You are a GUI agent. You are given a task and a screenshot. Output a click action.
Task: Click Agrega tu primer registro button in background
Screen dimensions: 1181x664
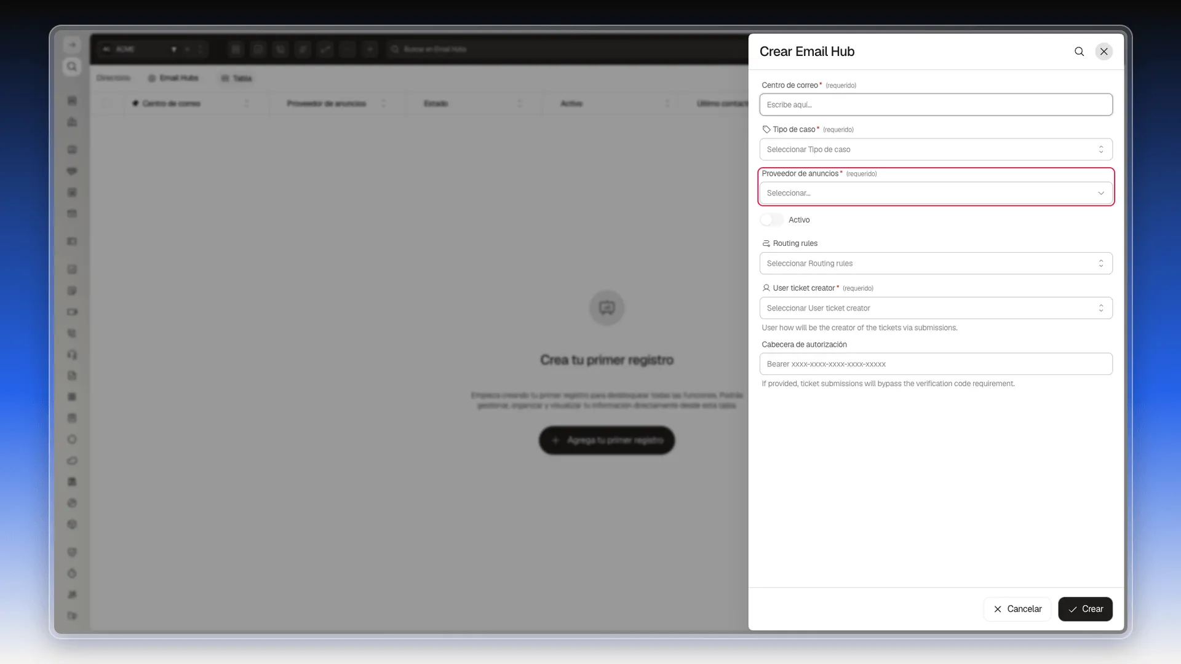[x=606, y=440]
